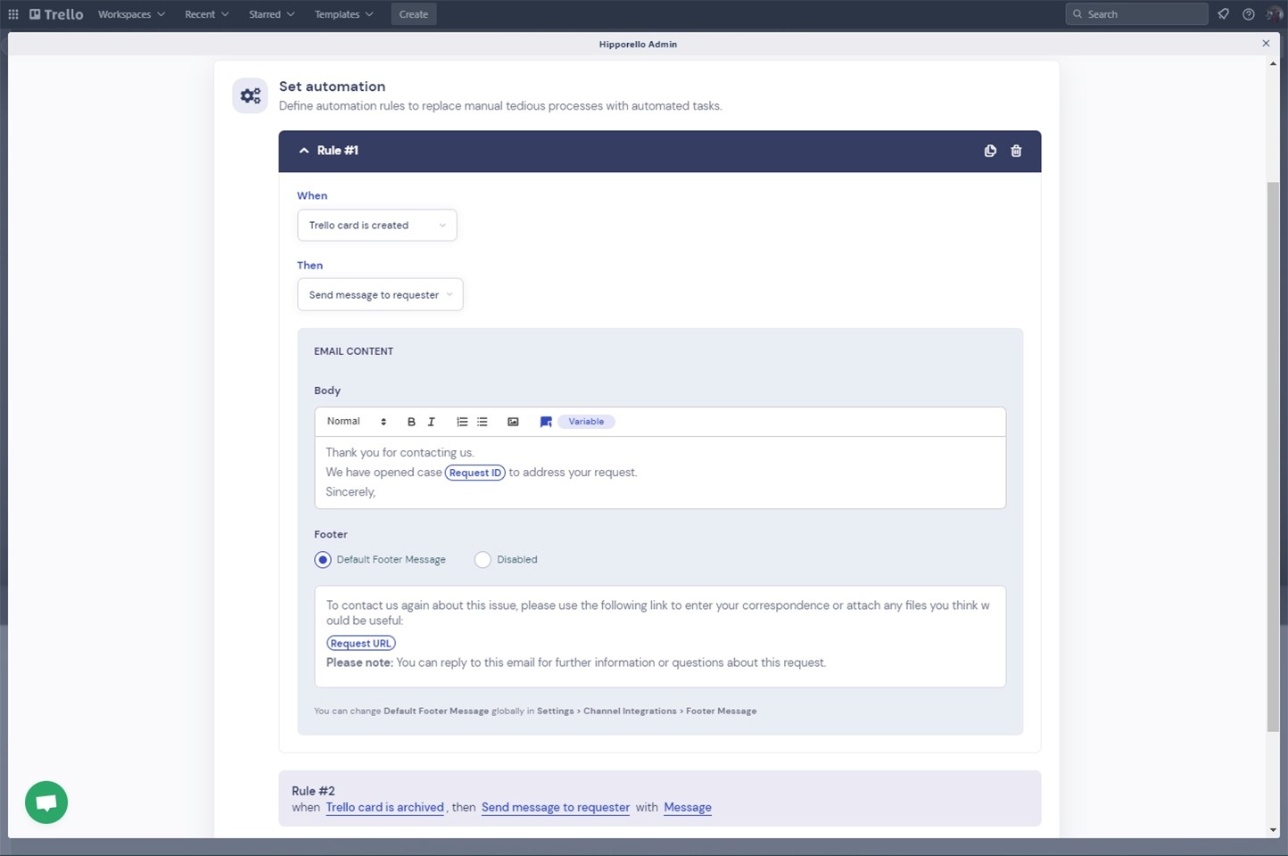The width and height of the screenshot is (1288, 856).
Task: Click the Request URL variable chip
Action: (x=360, y=643)
